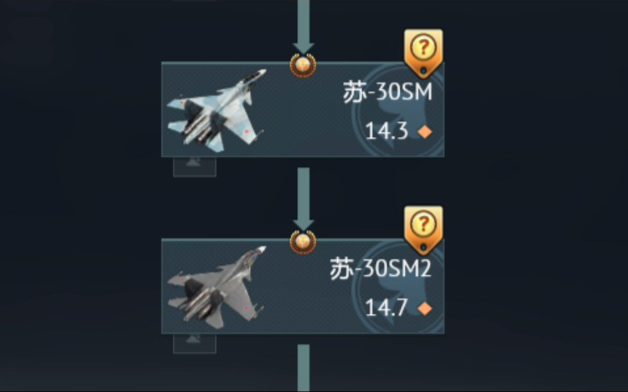
Task: Click the 苏-30SM vehicle name
Action: pyautogui.click(x=388, y=92)
